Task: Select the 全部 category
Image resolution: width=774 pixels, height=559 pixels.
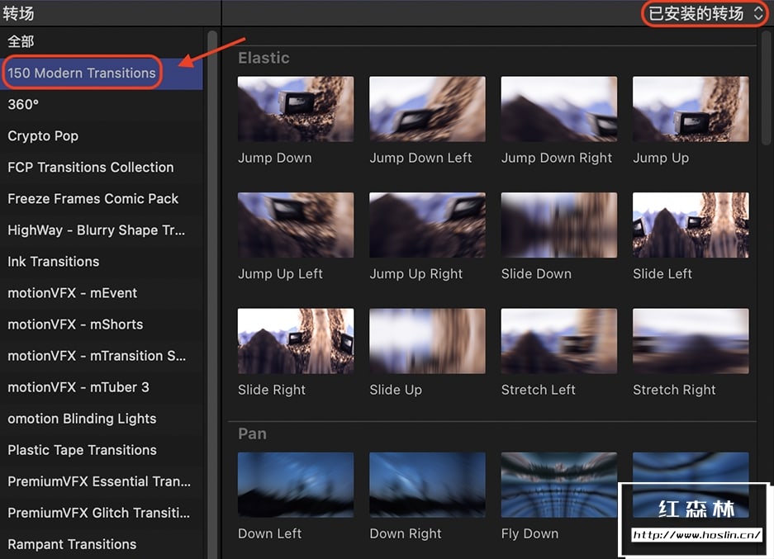Action: [102, 41]
